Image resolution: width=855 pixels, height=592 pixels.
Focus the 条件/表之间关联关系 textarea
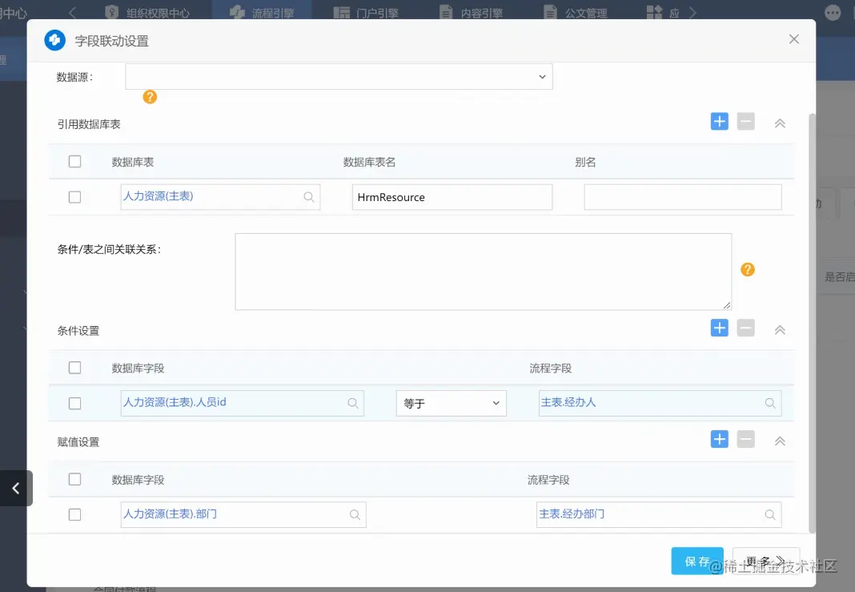pos(483,272)
